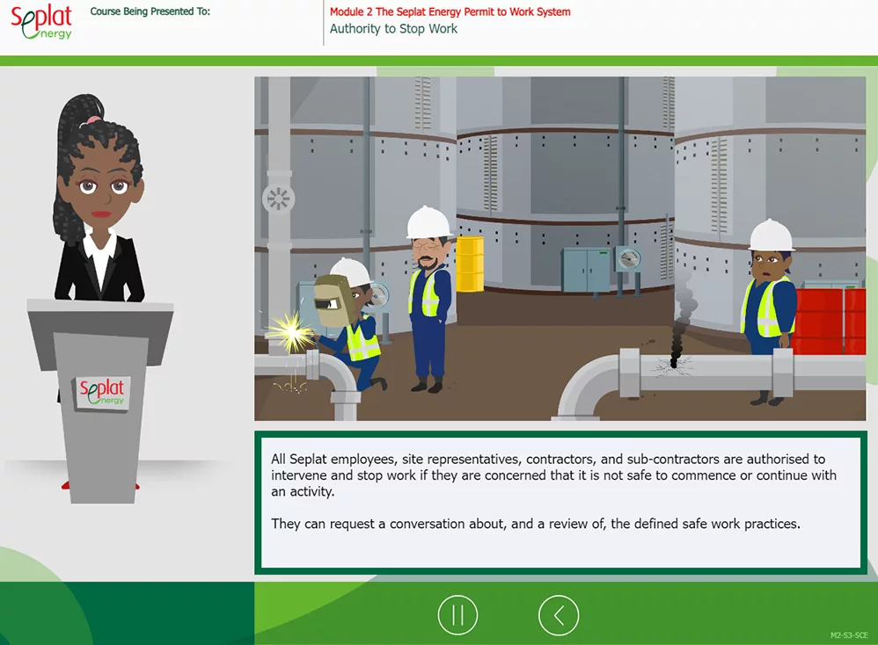Select the snowflake valve icon in the illustration
The image size is (878, 645).
tap(277, 199)
